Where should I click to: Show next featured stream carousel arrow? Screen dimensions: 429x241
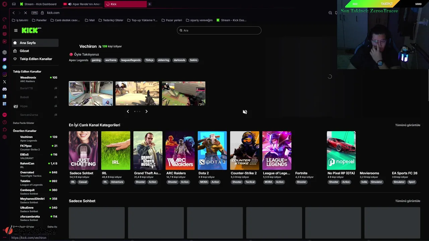(146, 111)
